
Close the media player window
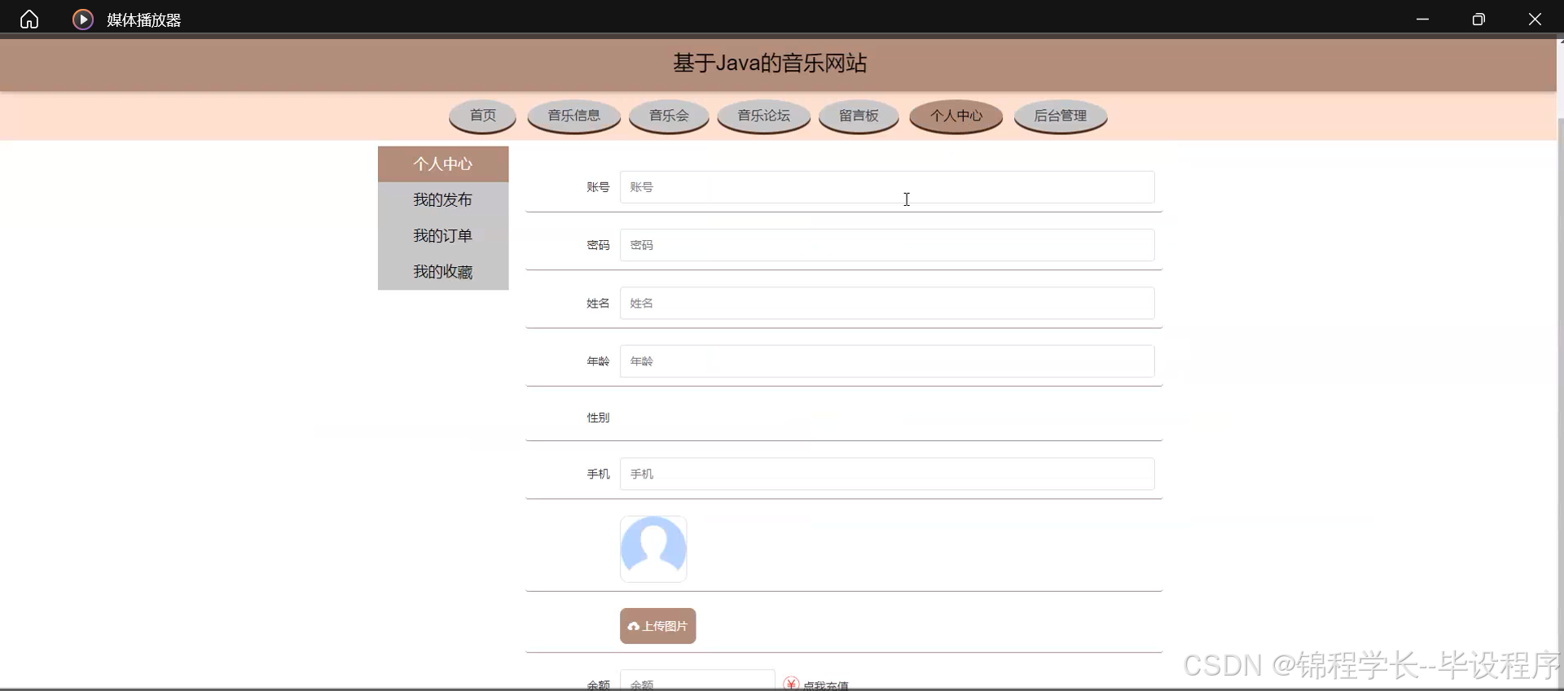click(x=1535, y=19)
